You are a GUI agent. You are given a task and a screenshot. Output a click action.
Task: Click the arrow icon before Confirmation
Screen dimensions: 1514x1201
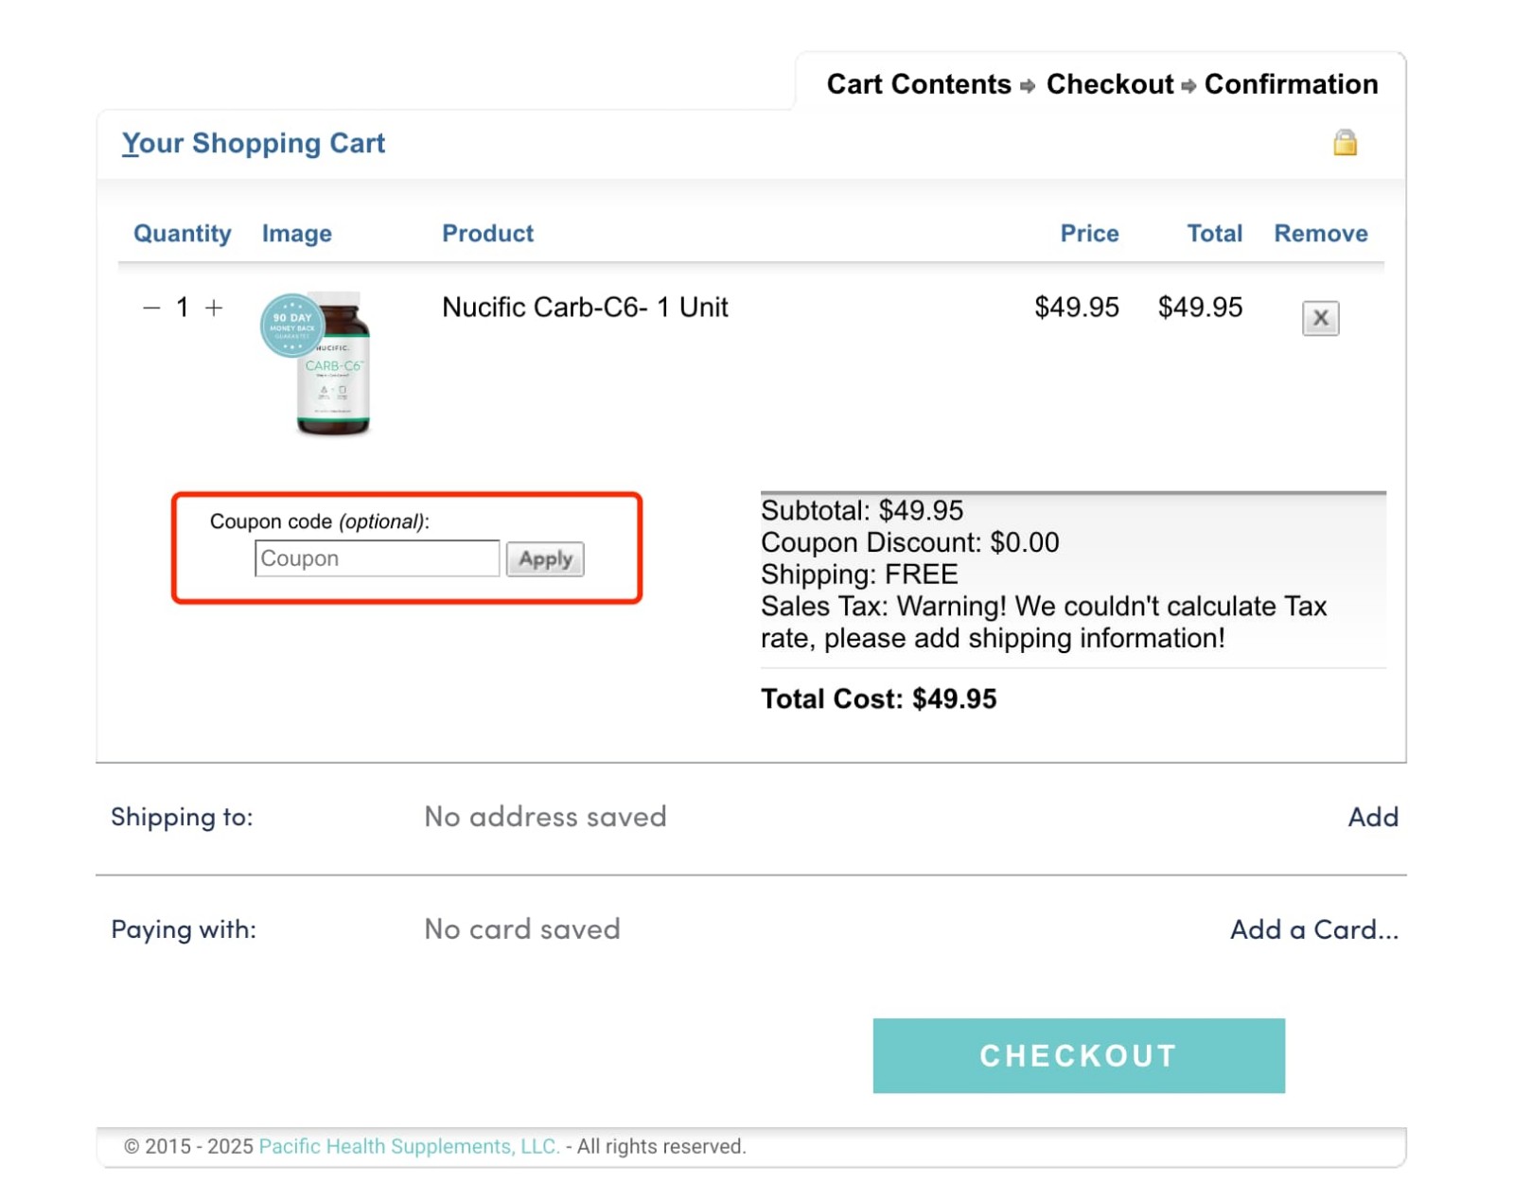1187,84
